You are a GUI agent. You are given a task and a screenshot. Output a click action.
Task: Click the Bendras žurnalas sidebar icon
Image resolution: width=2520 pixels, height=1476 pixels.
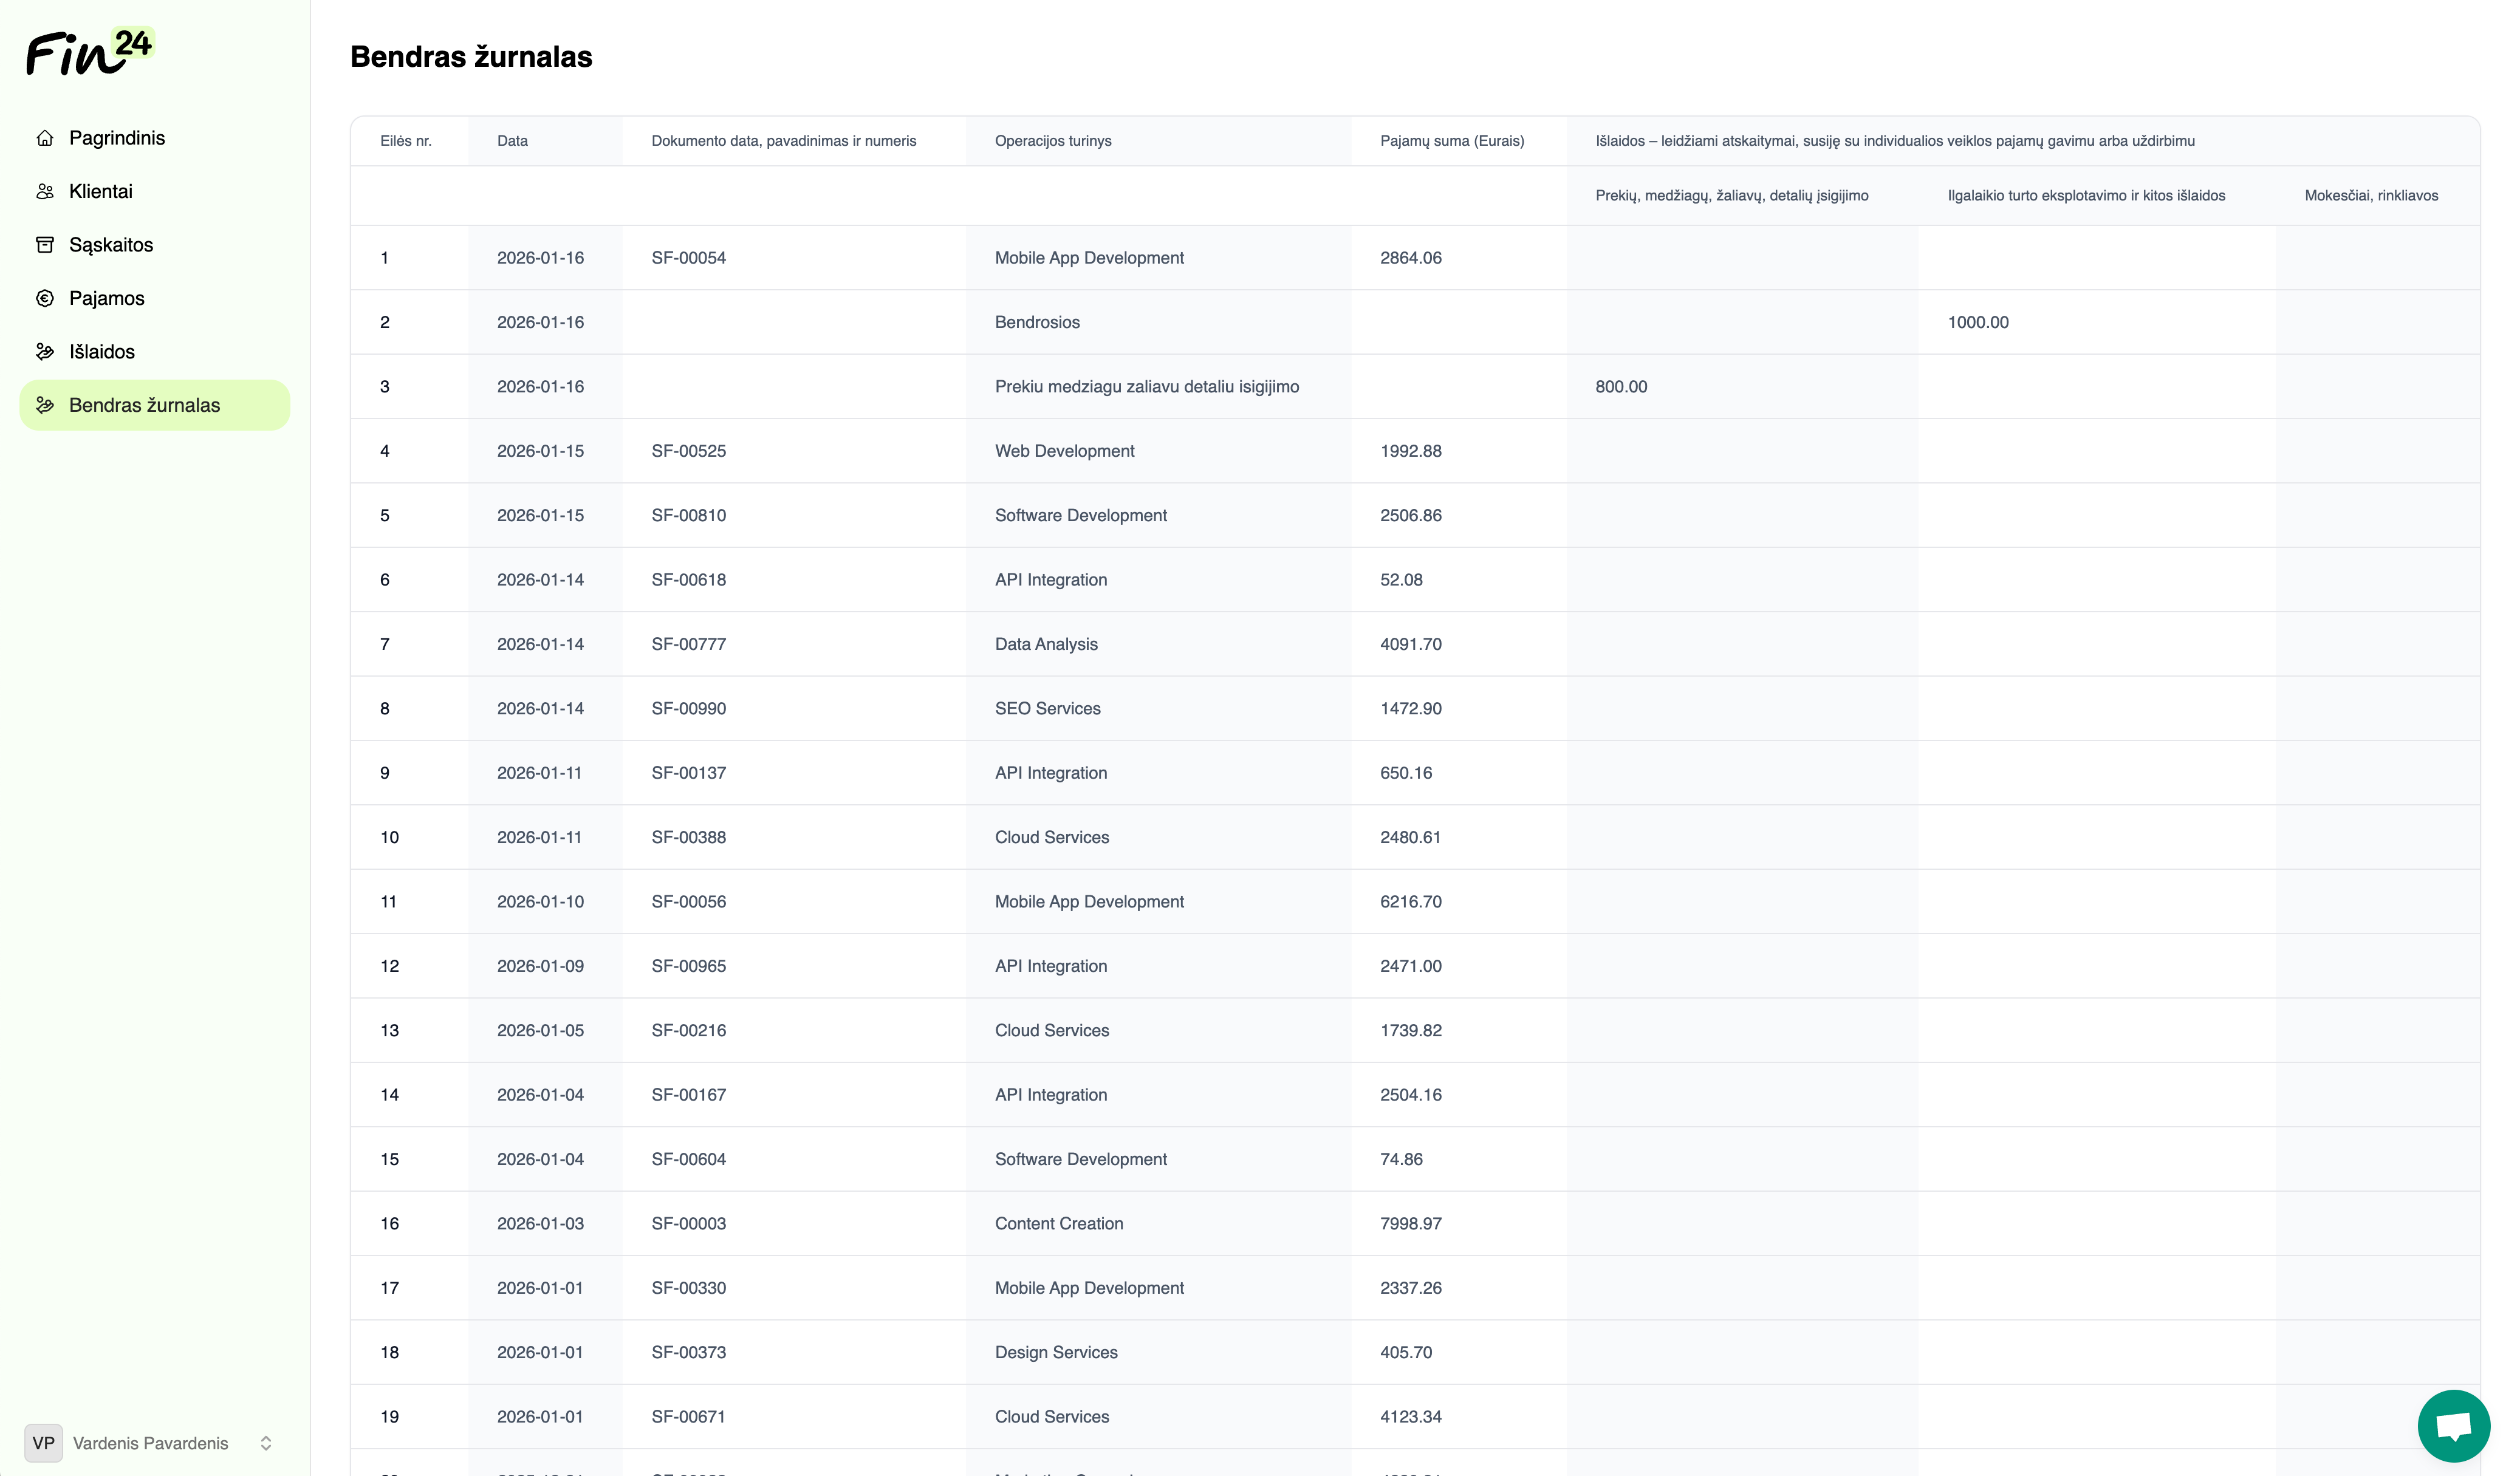[45, 405]
